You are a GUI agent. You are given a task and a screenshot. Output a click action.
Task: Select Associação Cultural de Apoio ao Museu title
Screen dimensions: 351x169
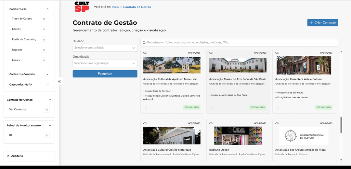[171, 79]
